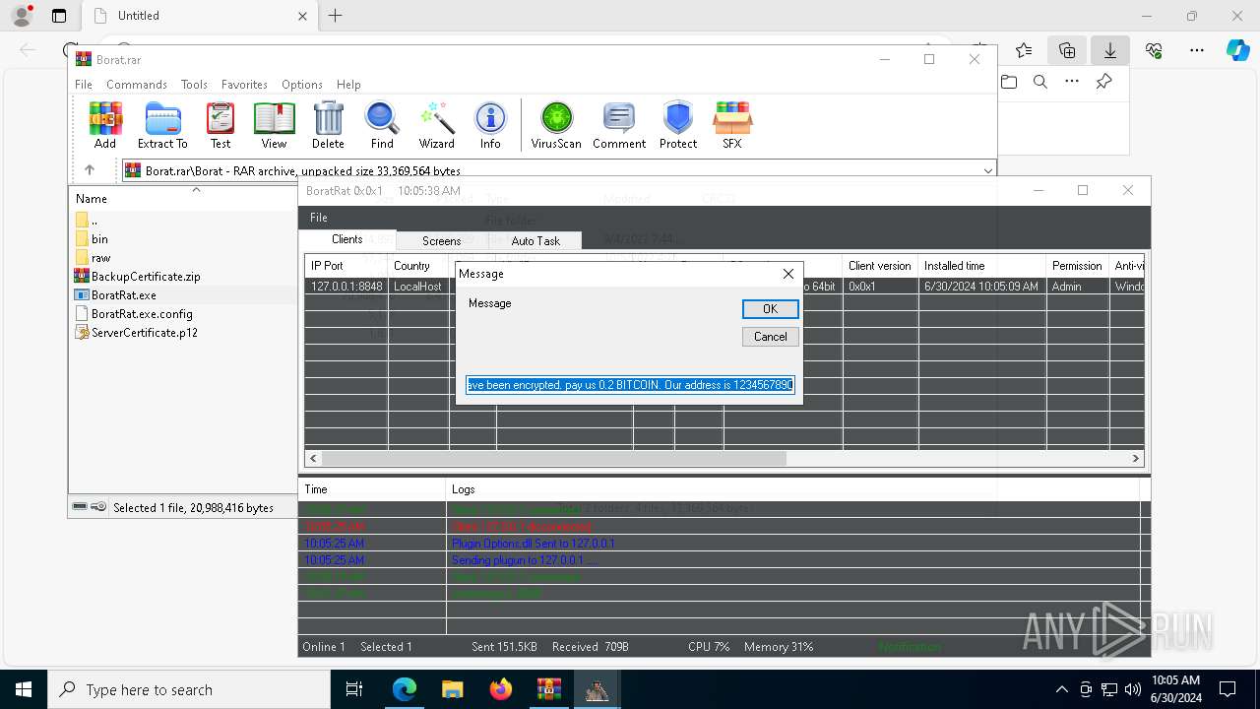1260x709 pixels.
Task: Click the Comment toolbar icon
Action: [x=619, y=125]
